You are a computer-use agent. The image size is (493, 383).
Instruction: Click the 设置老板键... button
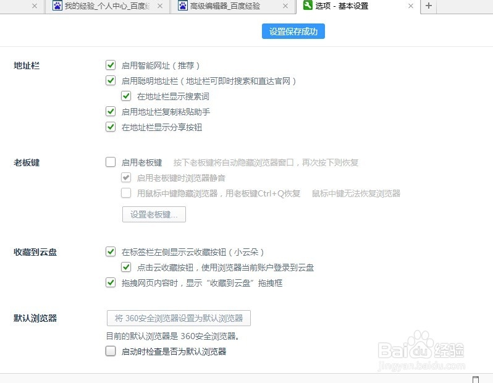(154, 214)
